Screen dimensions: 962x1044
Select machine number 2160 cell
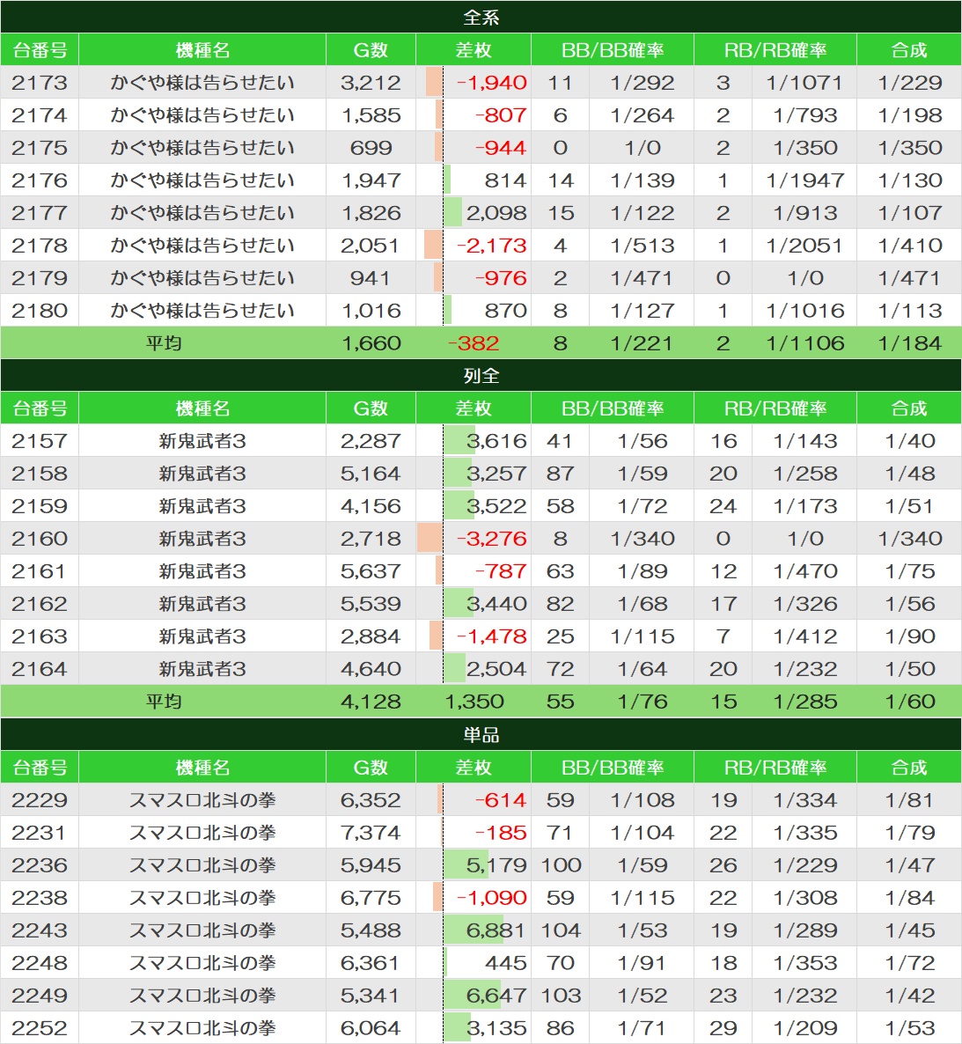pyautogui.click(x=40, y=539)
